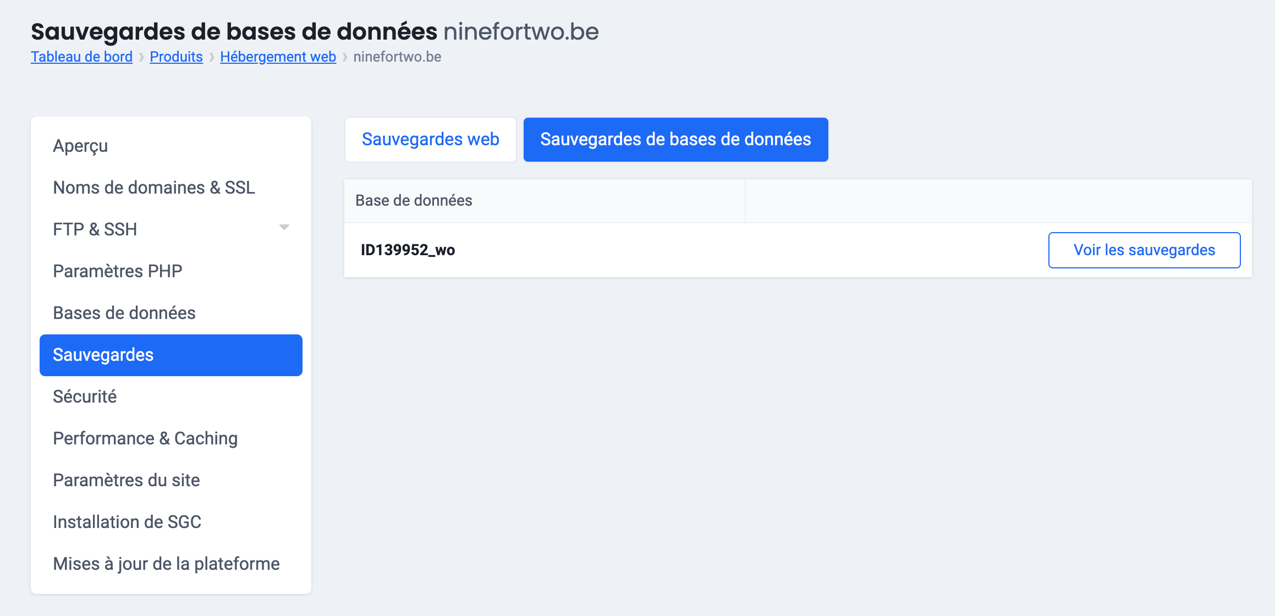
Task: Click database name ID139952_wo
Action: pyautogui.click(x=408, y=250)
